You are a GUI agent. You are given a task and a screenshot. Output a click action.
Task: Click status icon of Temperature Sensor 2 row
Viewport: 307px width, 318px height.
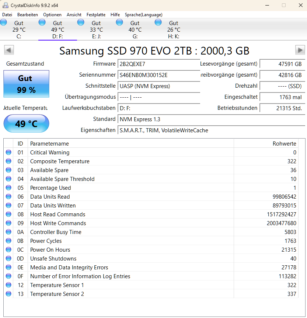point(8,294)
